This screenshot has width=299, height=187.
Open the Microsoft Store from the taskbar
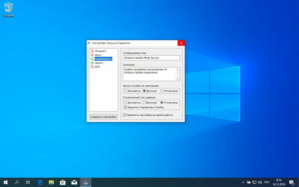63,182
